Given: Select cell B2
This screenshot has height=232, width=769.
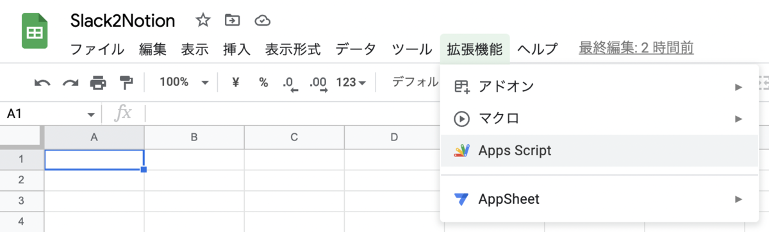Looking at the screenshot, I should tap(194, 180).
